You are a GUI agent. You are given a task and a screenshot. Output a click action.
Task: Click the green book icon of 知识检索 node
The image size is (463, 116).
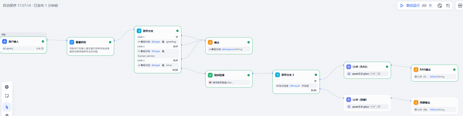[x=210, y=75]
